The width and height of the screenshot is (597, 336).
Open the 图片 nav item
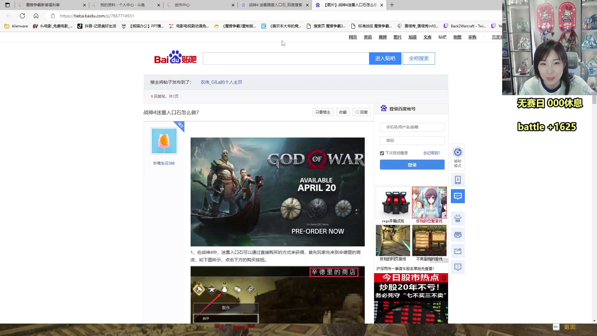point(398,37)
